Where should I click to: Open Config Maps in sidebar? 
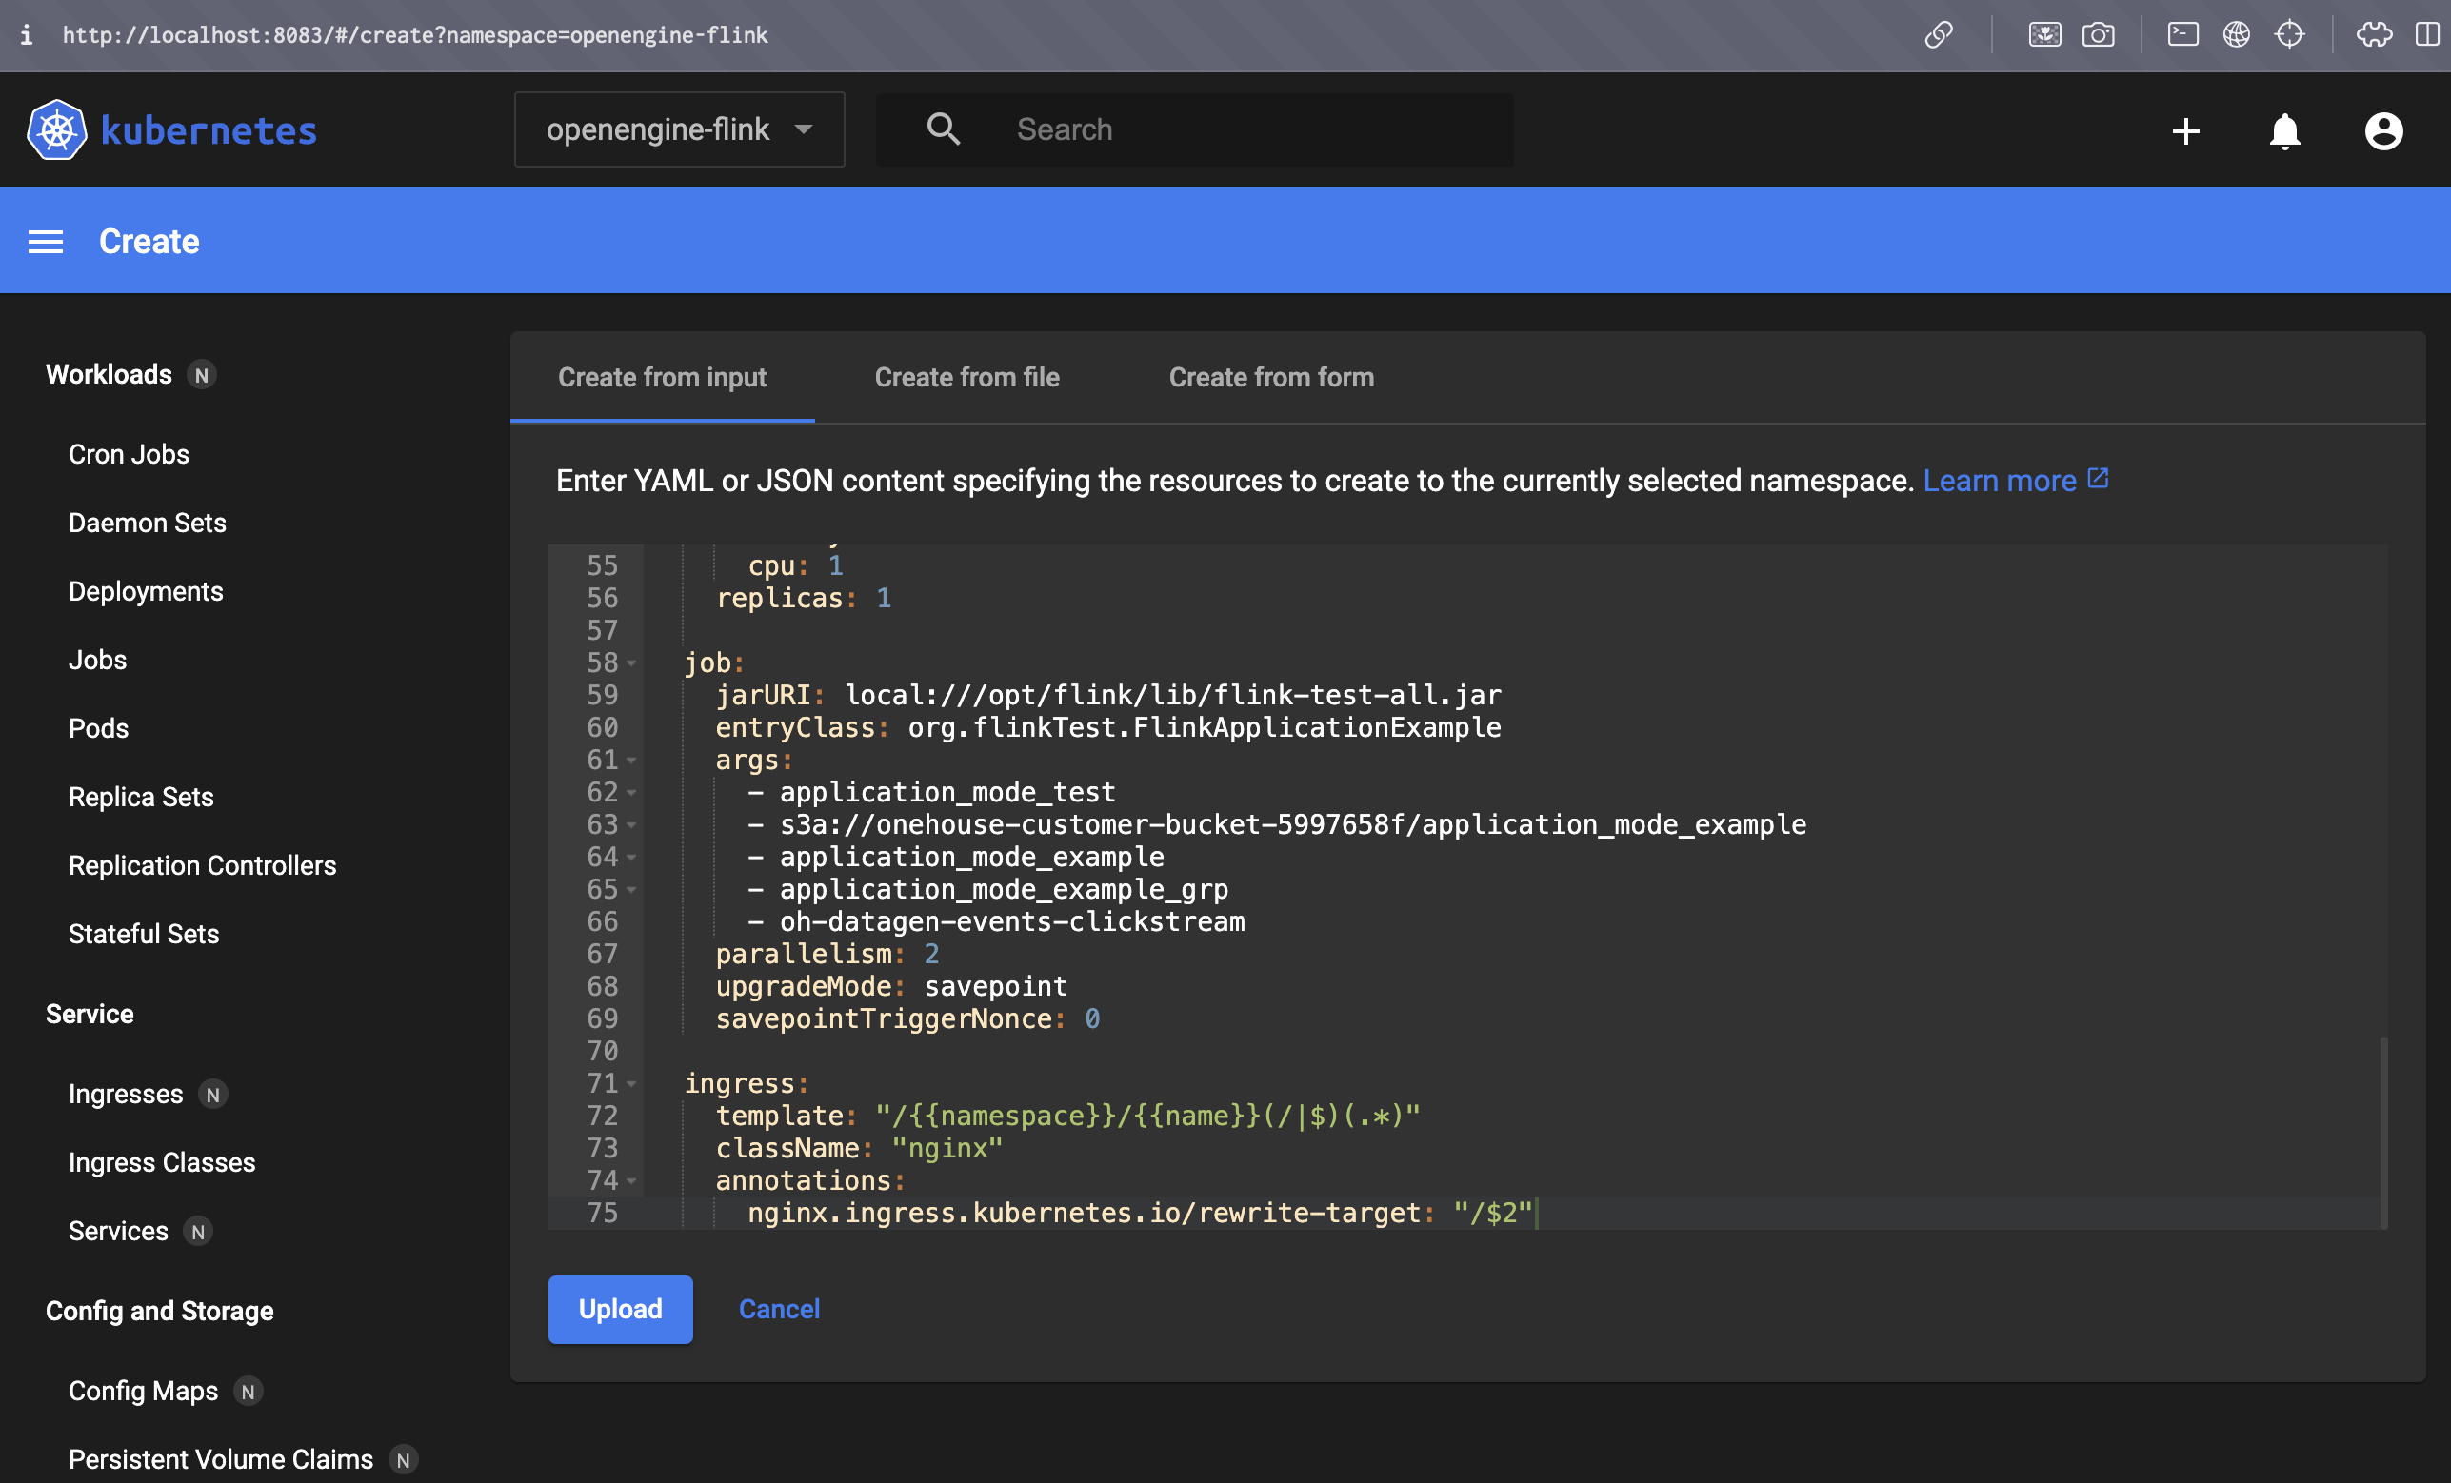(143, 1393)
